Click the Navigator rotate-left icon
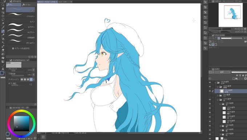This screenshot has height=140, width=247. click(x=239, y=32)
